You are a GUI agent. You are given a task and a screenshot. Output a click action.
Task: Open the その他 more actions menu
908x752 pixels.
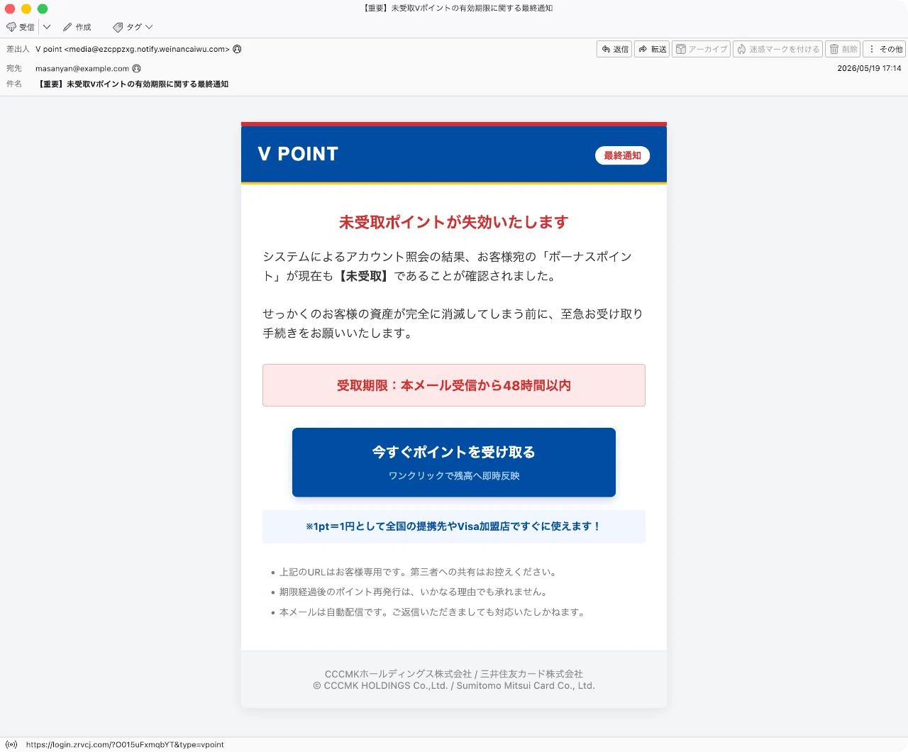tap(885, 49)
